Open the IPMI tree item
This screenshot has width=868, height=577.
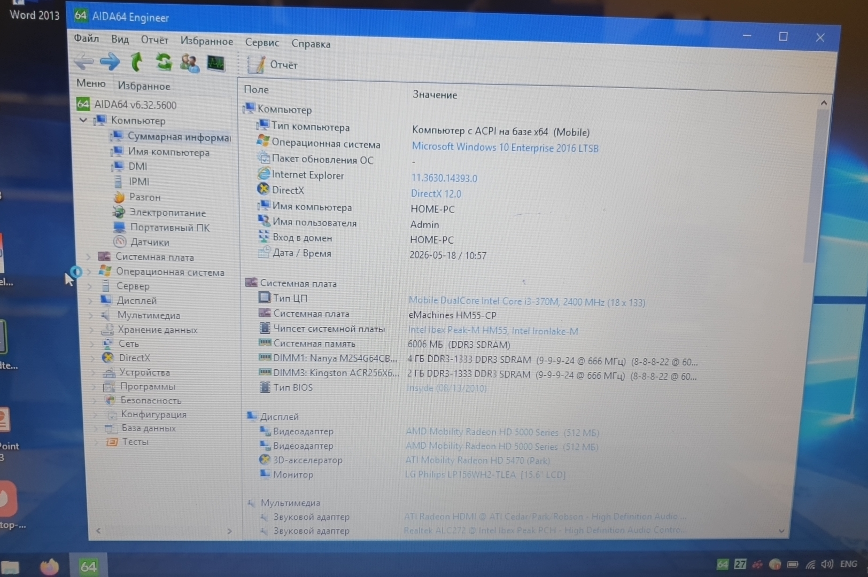coord(131,182)
